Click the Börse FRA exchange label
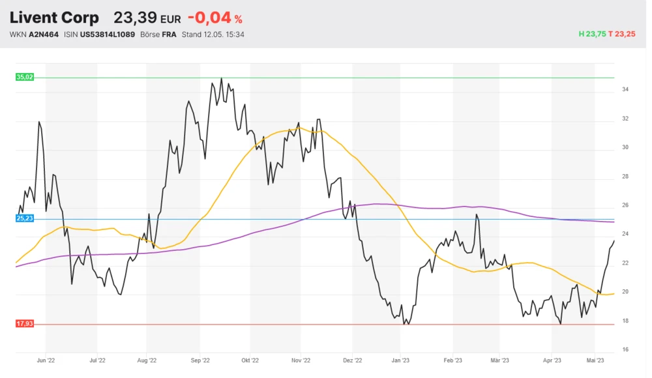This screenshot has height=378, width=652. pyautogui.click(x=158, y=35)
